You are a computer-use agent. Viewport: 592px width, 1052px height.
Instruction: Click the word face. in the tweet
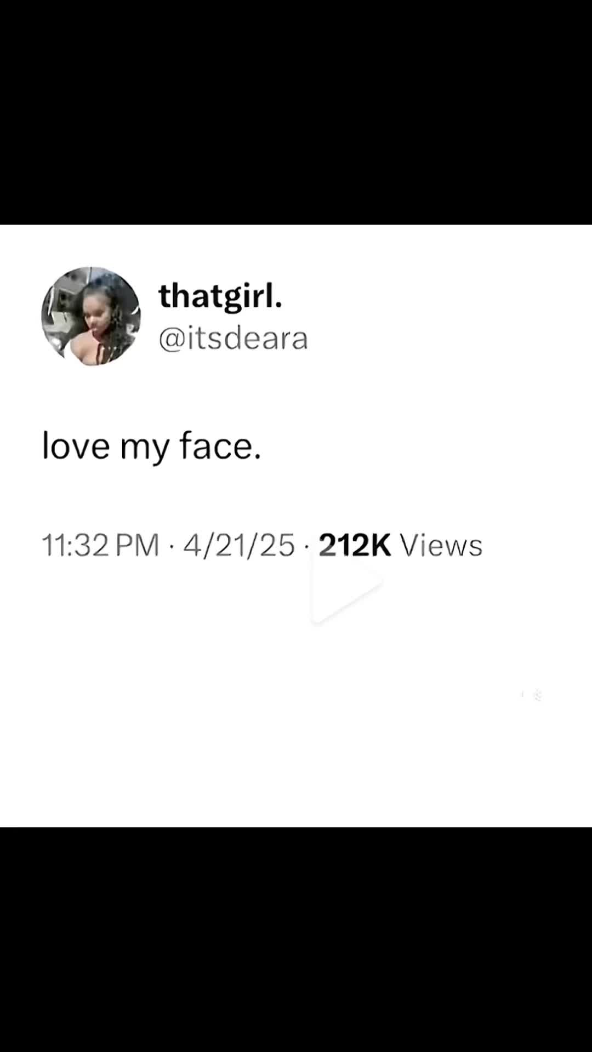[220, 445]
